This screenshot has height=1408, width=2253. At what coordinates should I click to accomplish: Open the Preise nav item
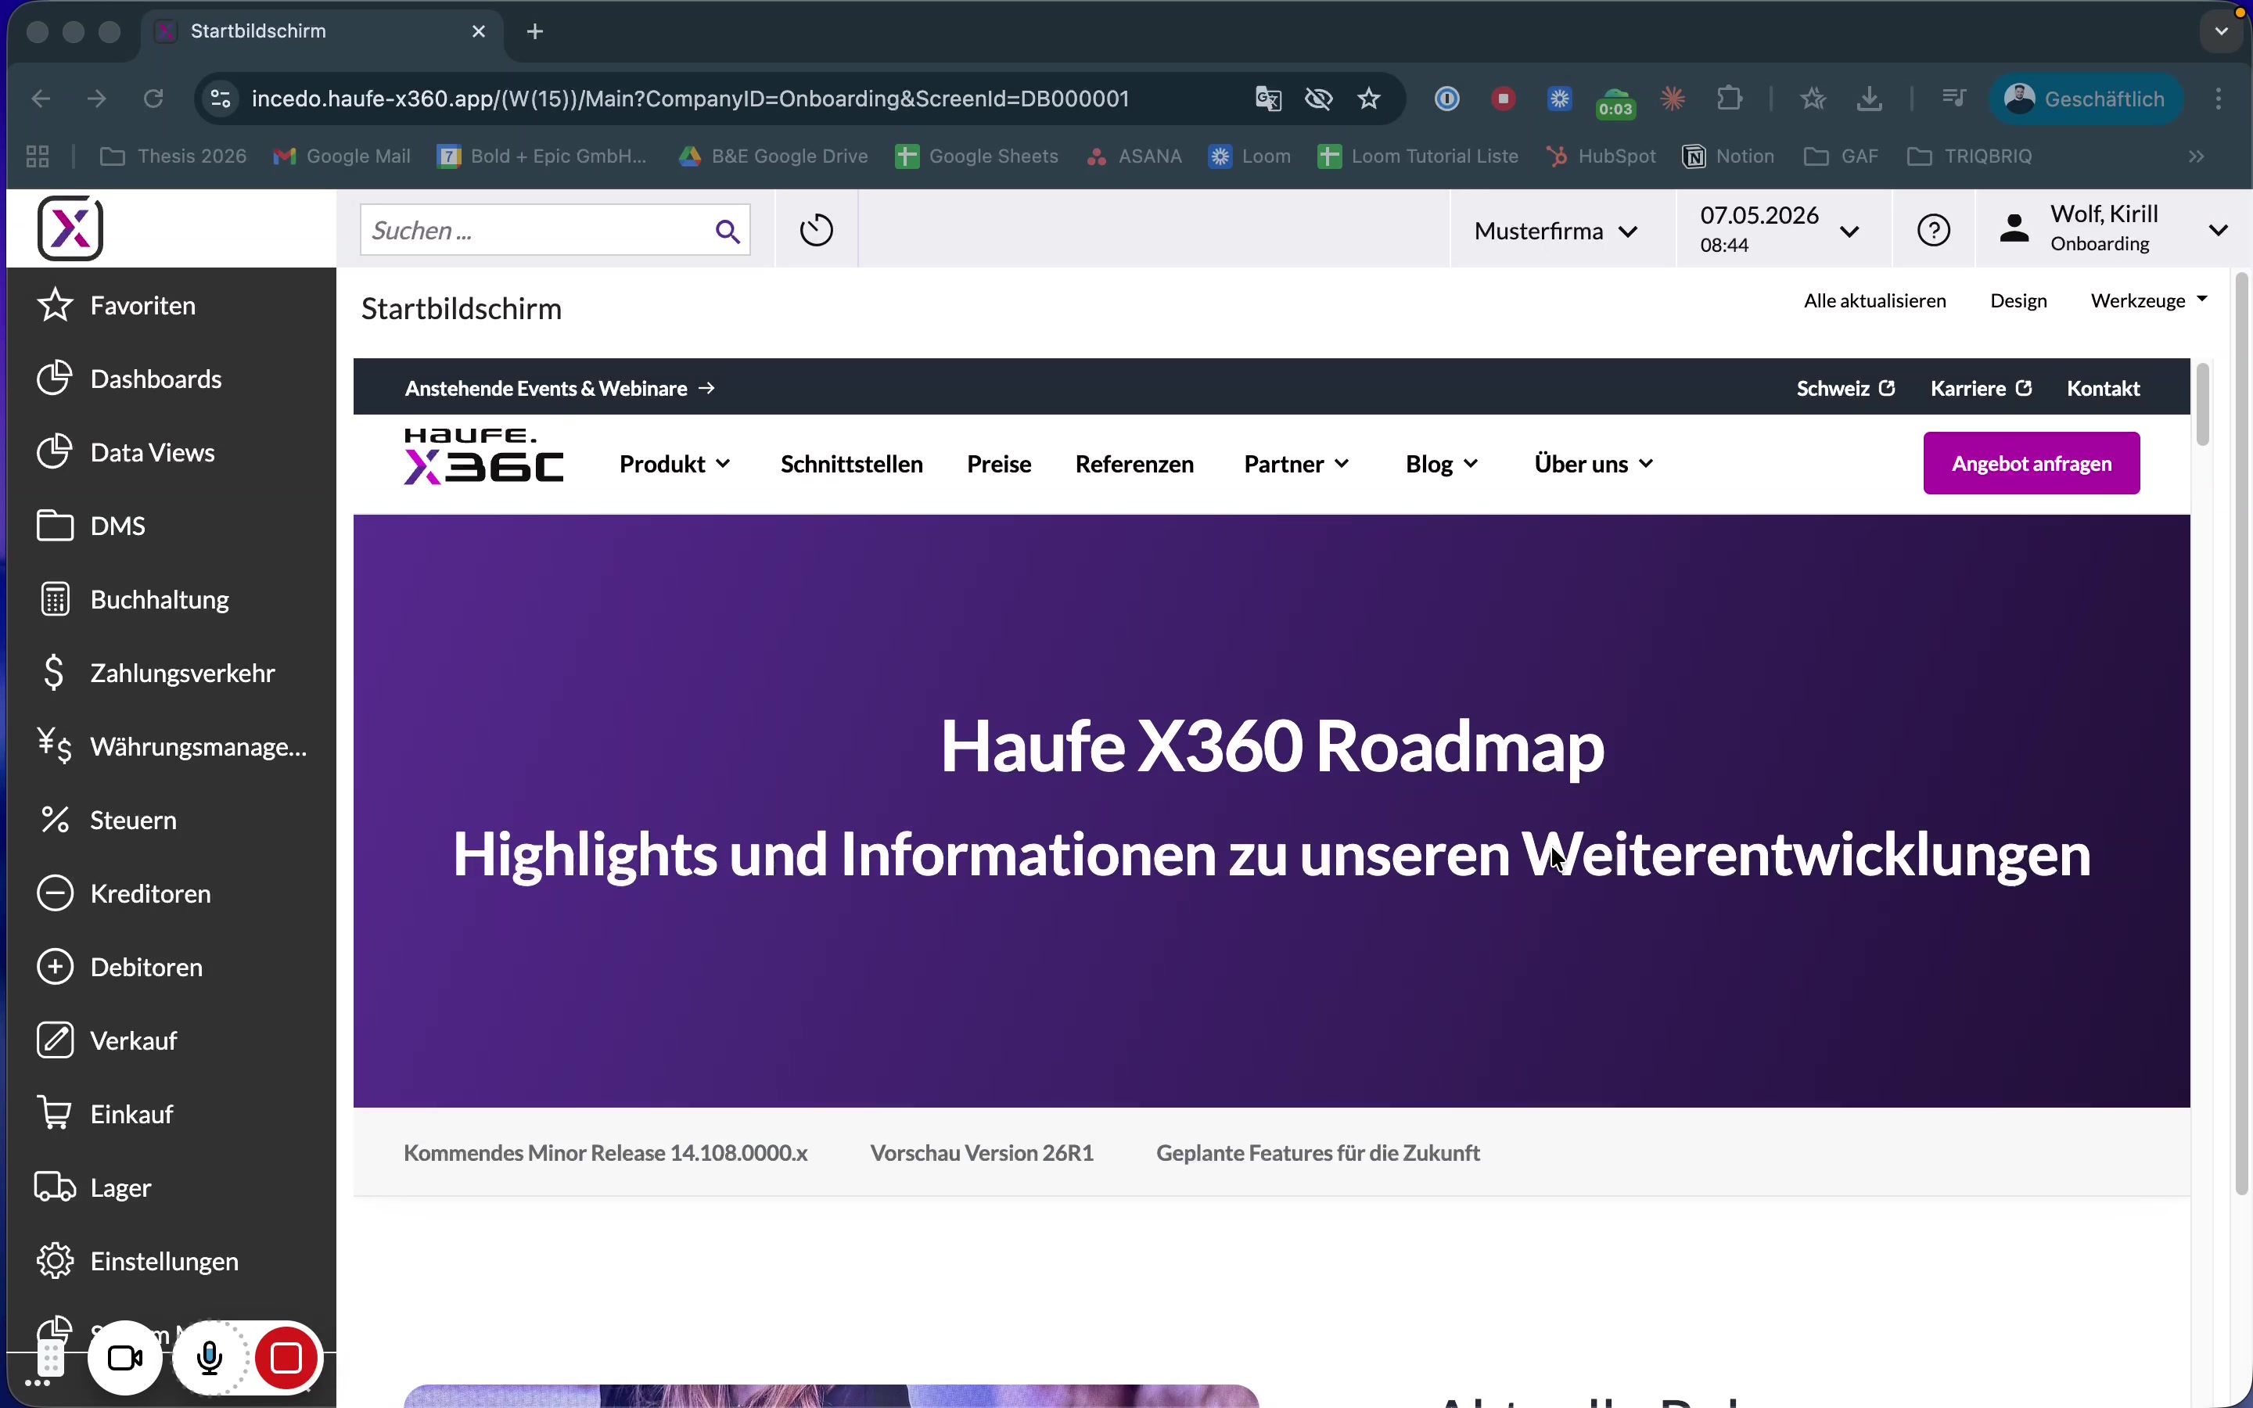click(999, 464)
